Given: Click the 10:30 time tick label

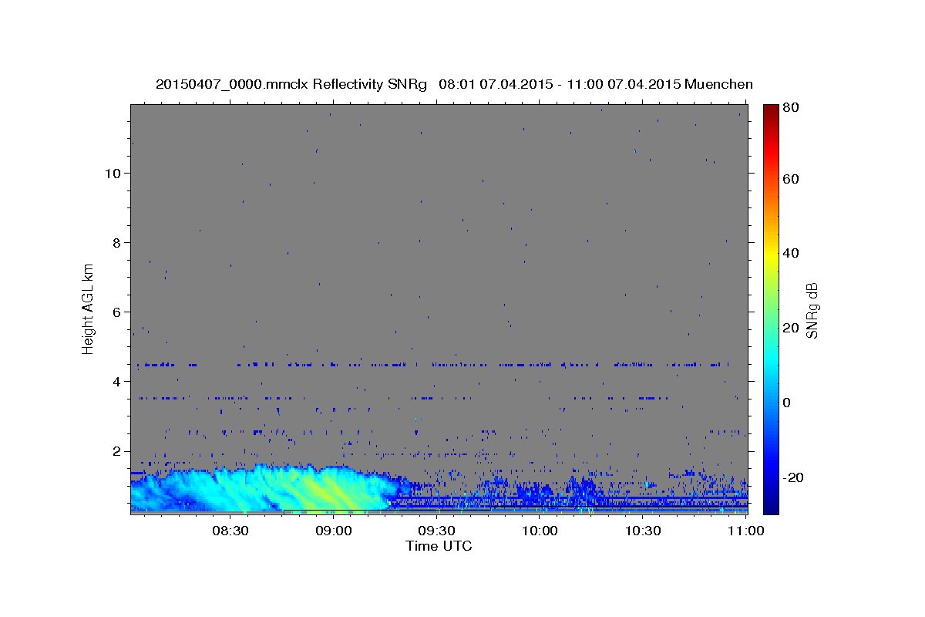Looking at the screenshot, I should [643, 531].
